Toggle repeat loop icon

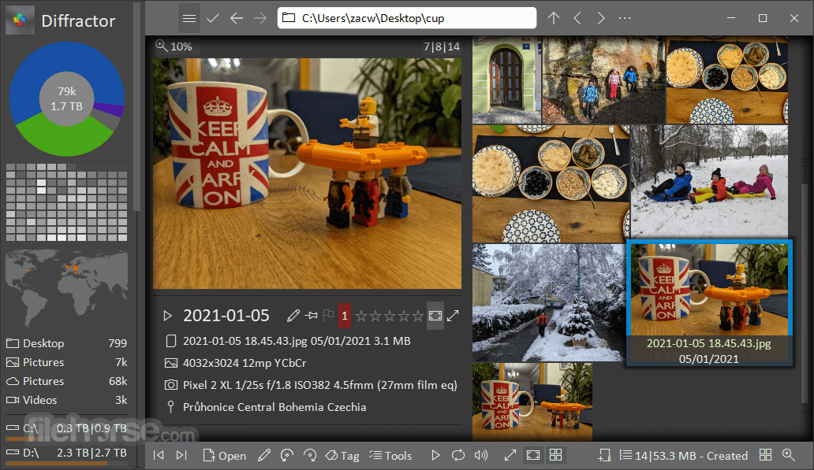pyautogui.click(x=457, y=456)
